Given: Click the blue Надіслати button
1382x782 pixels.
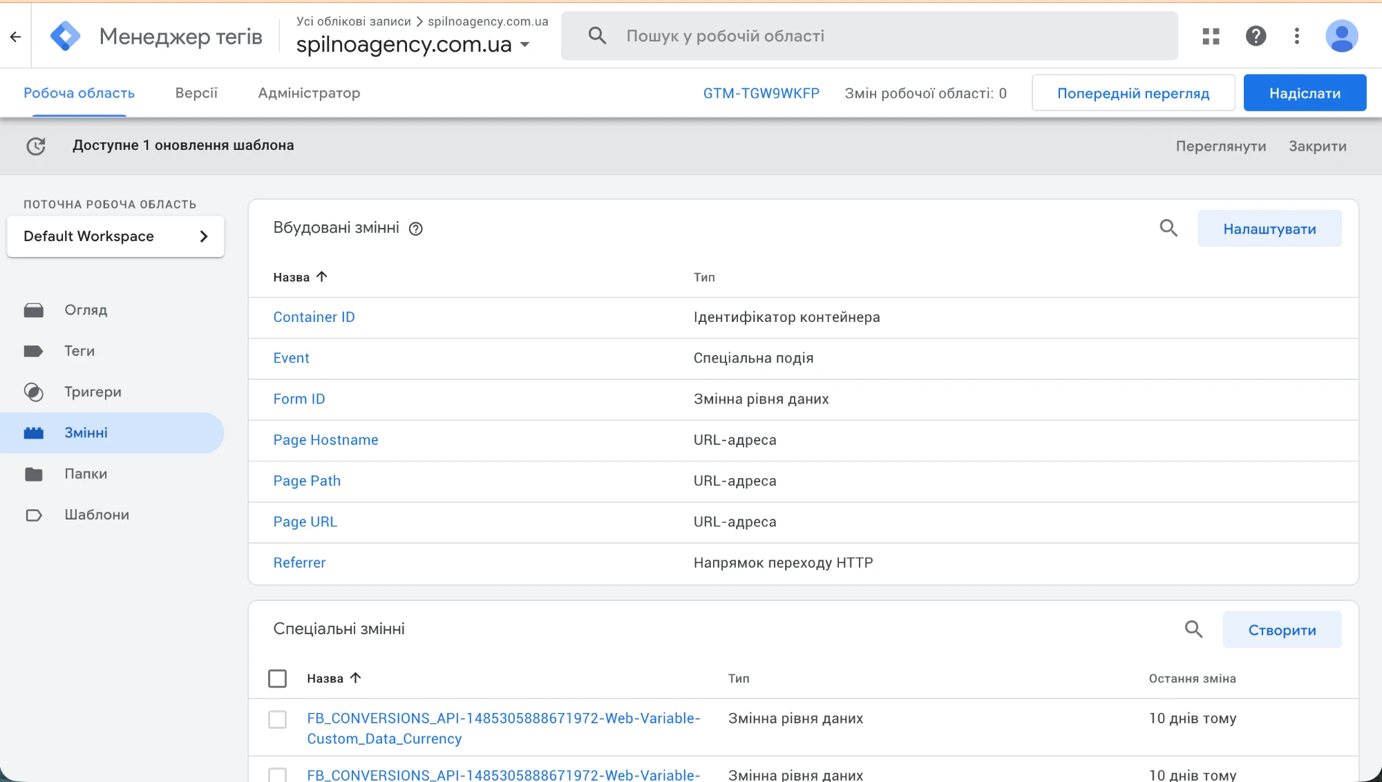Looking at the screenshot, I should 1305,93.
